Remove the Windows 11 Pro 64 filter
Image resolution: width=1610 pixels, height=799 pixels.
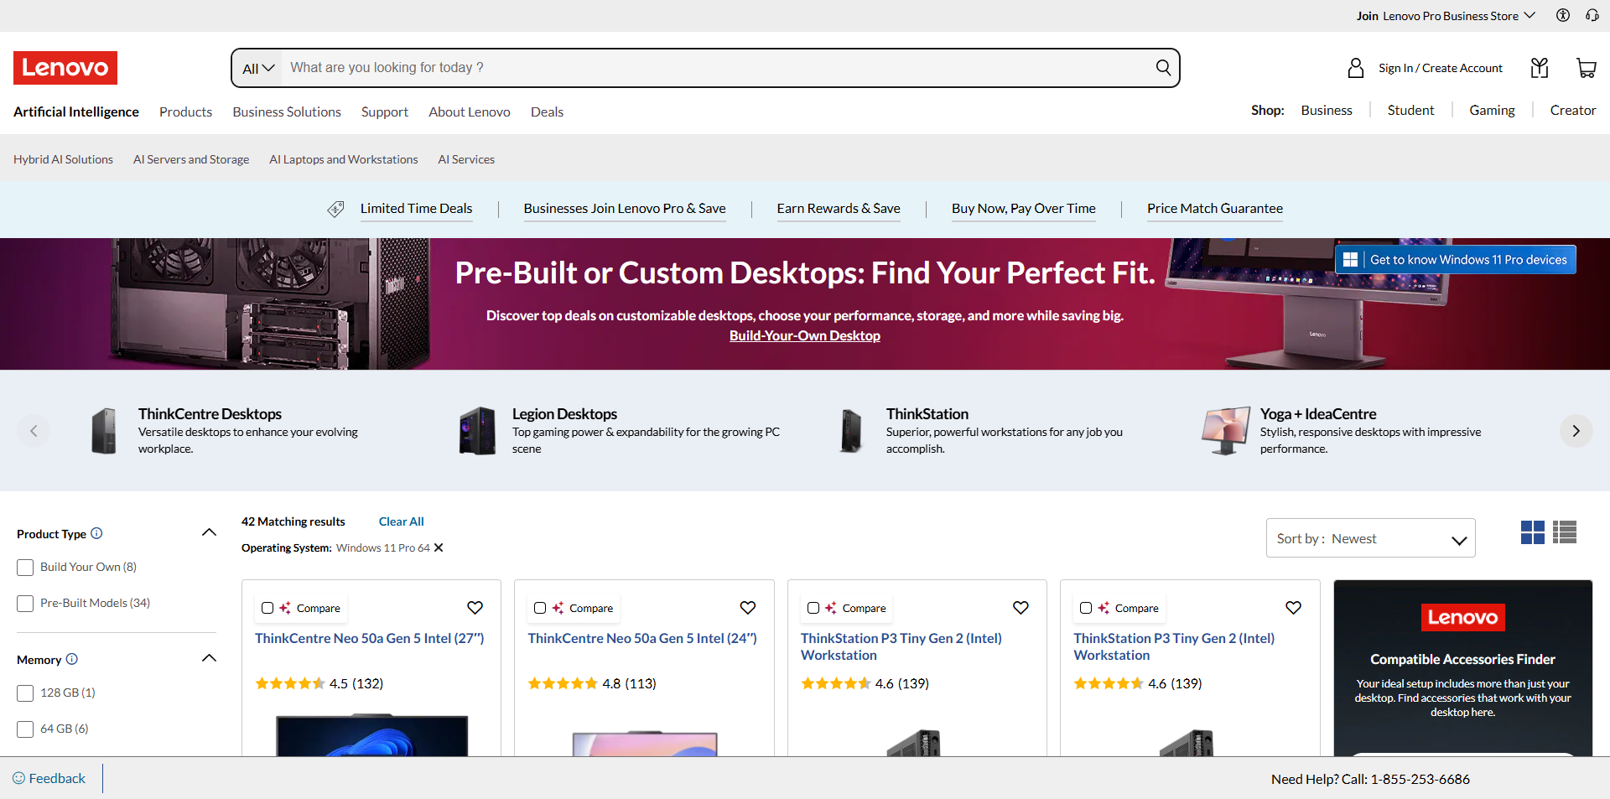(439, 547)
